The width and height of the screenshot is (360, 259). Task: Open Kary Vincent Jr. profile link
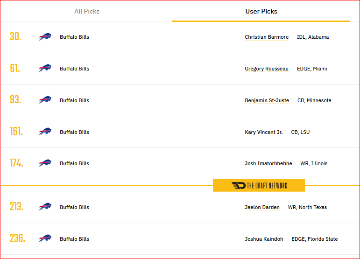point(263,132)
